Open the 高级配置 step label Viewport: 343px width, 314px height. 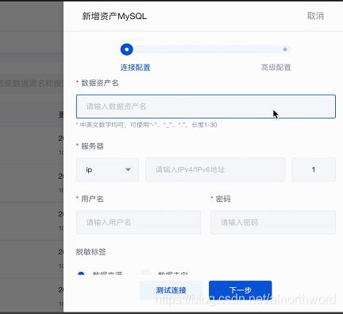(x=276, y=68)
